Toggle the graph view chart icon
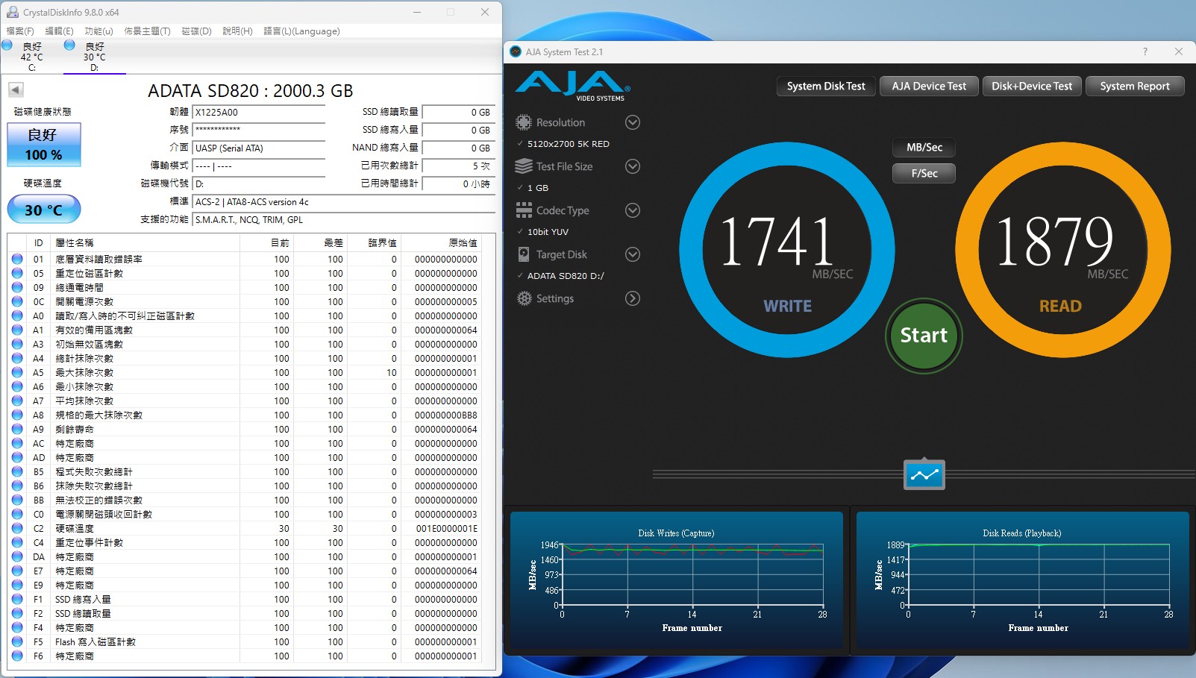 [x=924, y=474]
